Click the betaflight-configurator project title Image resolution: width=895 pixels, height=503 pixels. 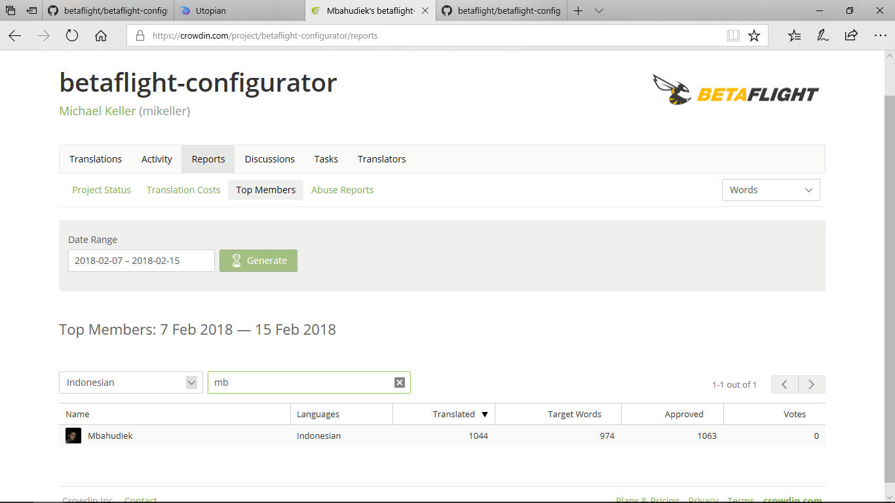[198, 83]
